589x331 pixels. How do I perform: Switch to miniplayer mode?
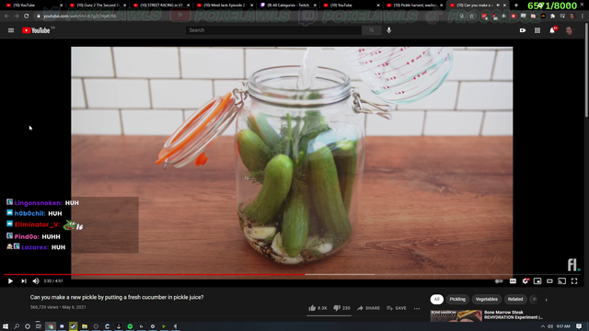pyautogui.click(x=537, y=281)
